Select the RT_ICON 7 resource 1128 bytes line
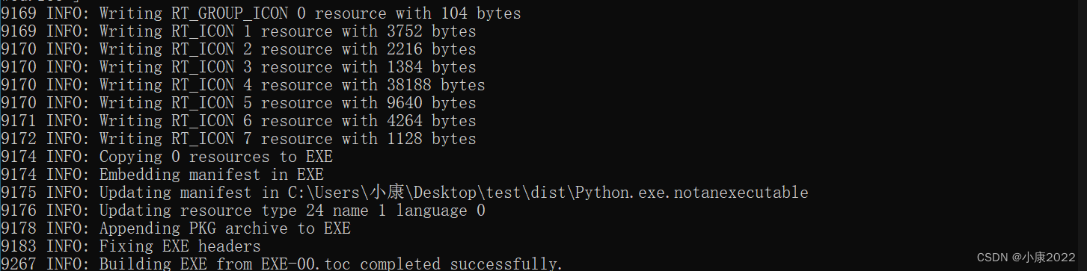Screen dimensions: 1087x271 click(238, 139)
